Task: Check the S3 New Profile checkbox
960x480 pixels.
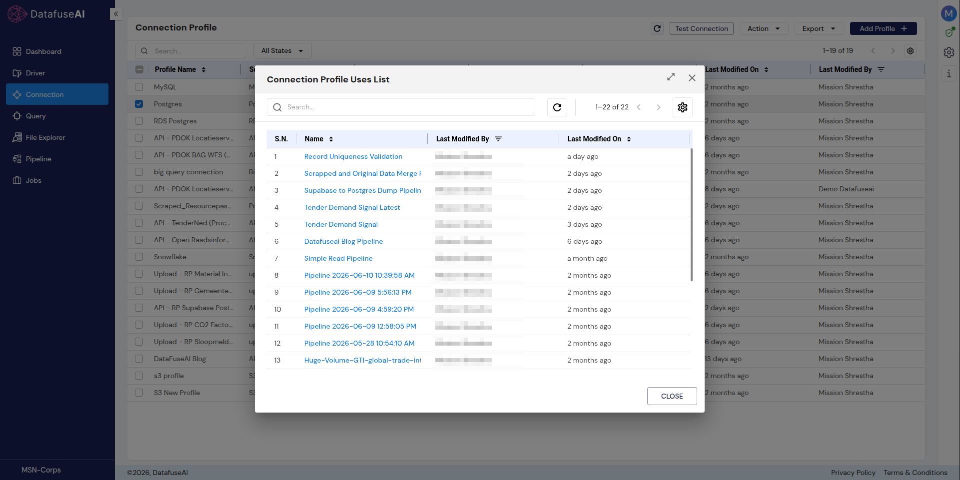Action: (x=139, y=393)
